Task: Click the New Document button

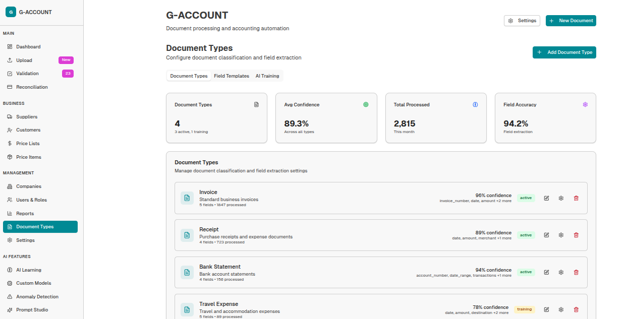Action: [x=571, y=21]
